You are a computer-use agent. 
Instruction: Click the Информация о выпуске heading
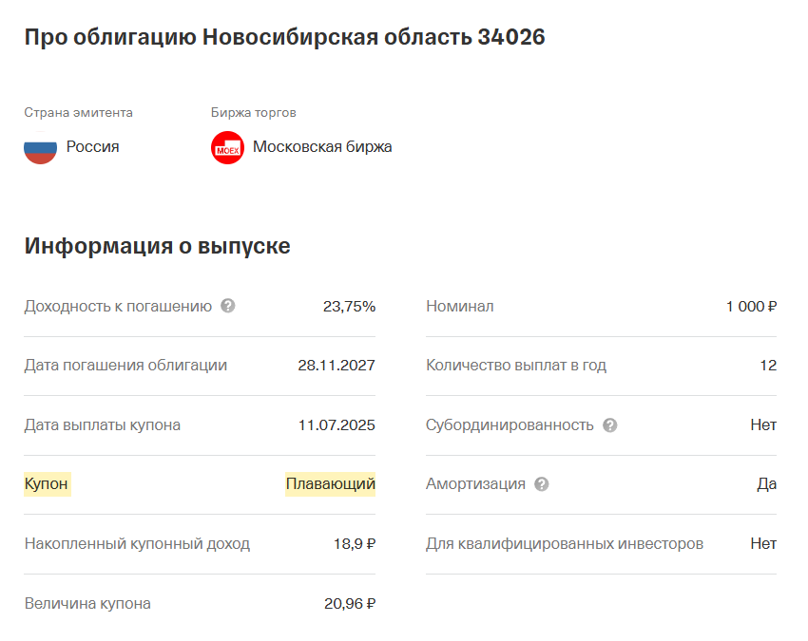157,246
